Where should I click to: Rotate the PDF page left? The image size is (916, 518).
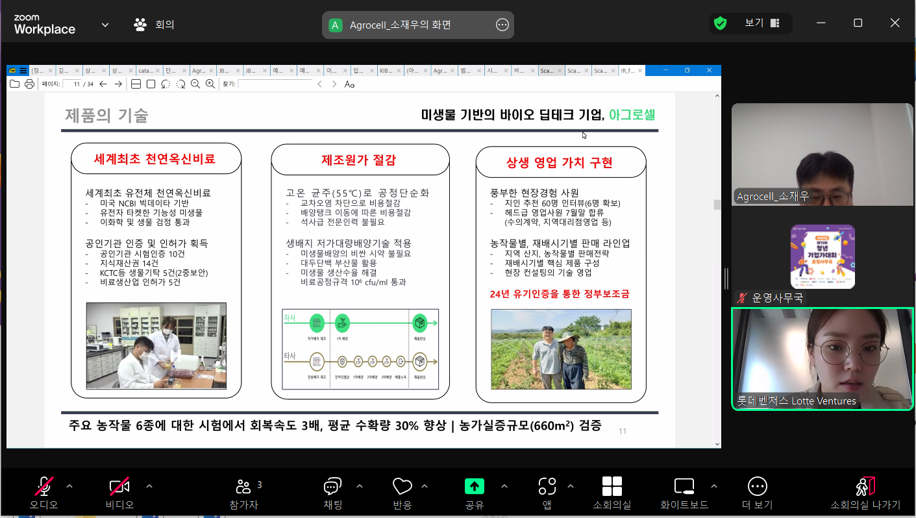point(166,84)
